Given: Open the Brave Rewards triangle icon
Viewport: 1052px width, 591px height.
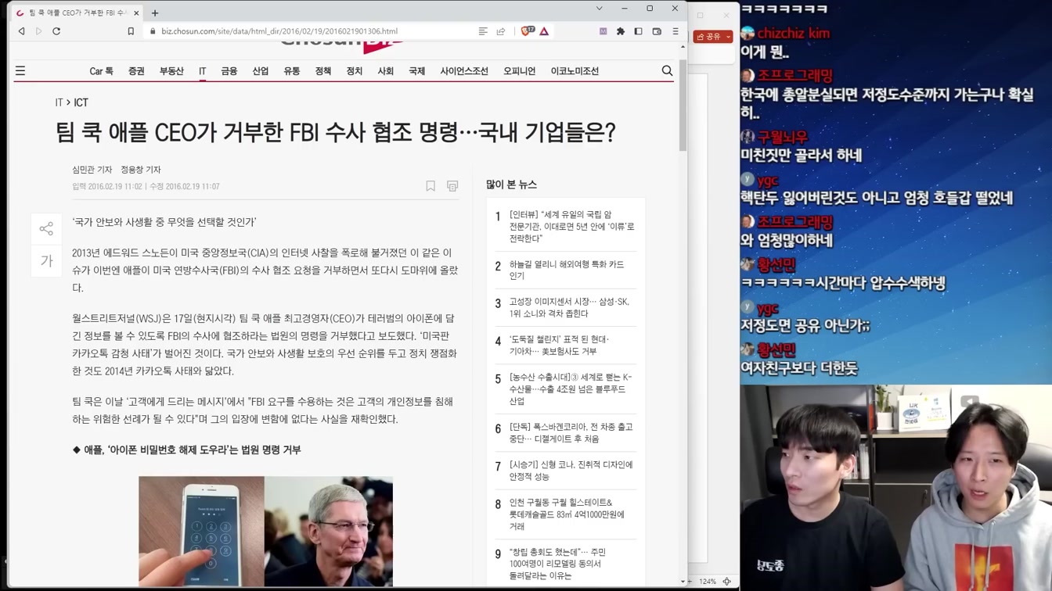Looking at the screenshot, I should pyautogui.click(x=544, y=31).
